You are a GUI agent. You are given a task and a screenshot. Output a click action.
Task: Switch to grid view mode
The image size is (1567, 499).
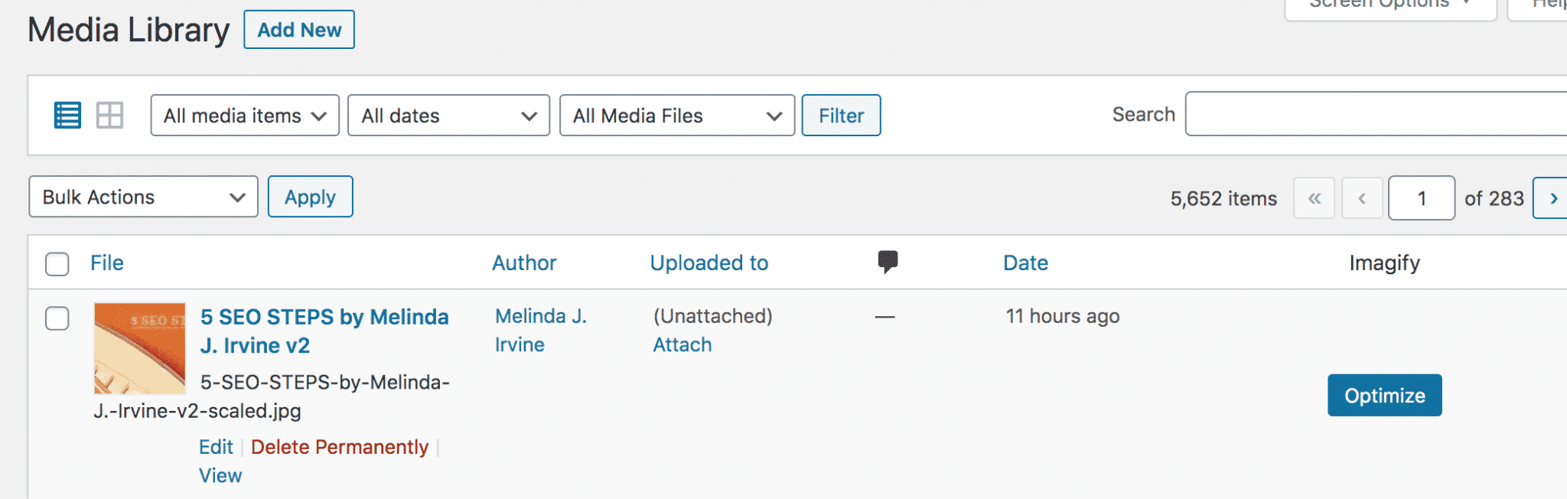(111, 115)
